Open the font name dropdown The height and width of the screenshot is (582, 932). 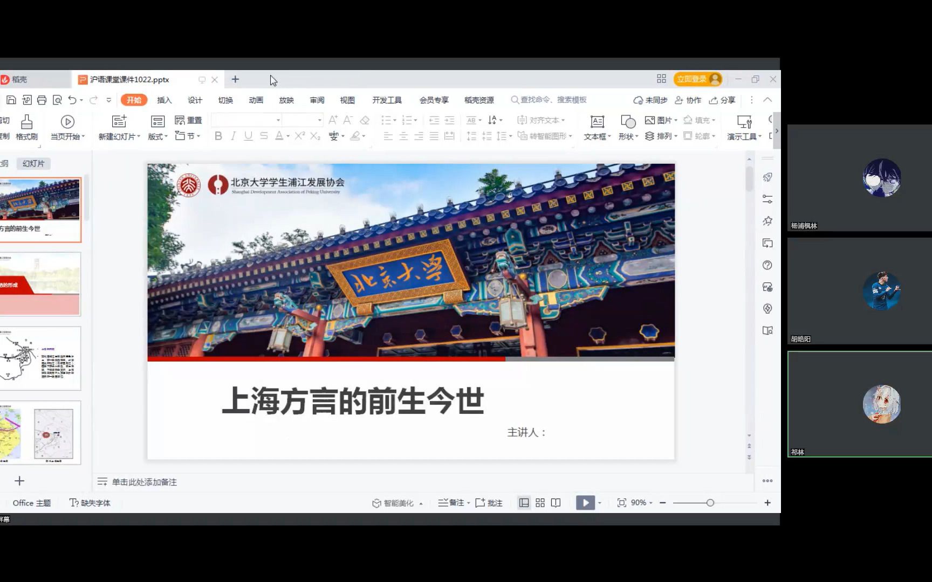tap(278, 120)
